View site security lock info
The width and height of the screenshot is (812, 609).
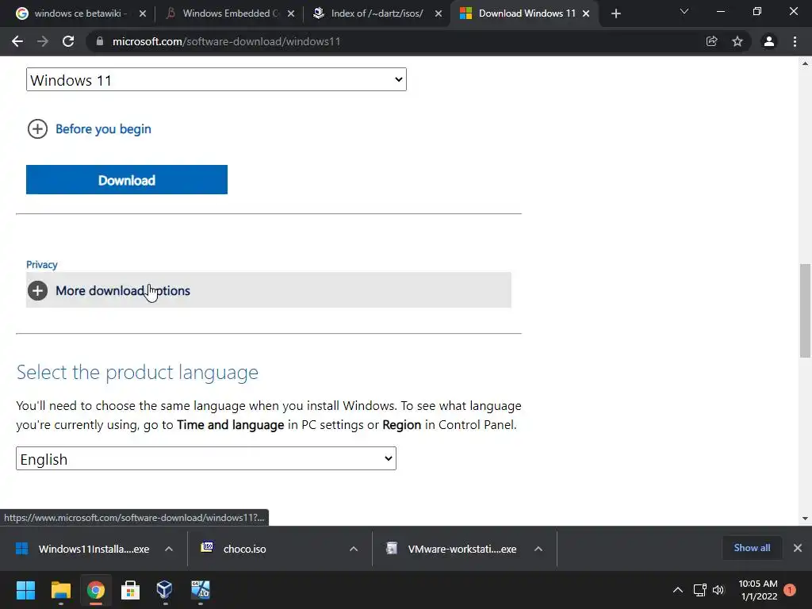(x=100, y=41)
